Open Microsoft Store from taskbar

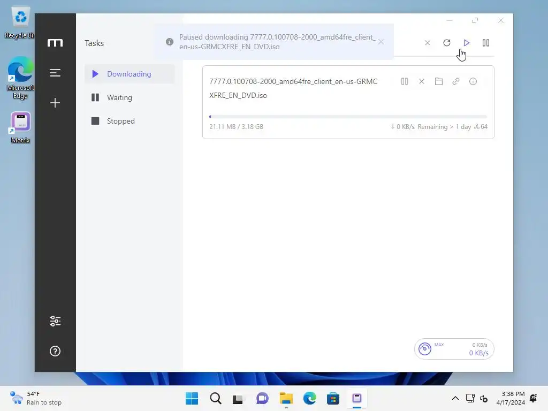coord(333,398)
